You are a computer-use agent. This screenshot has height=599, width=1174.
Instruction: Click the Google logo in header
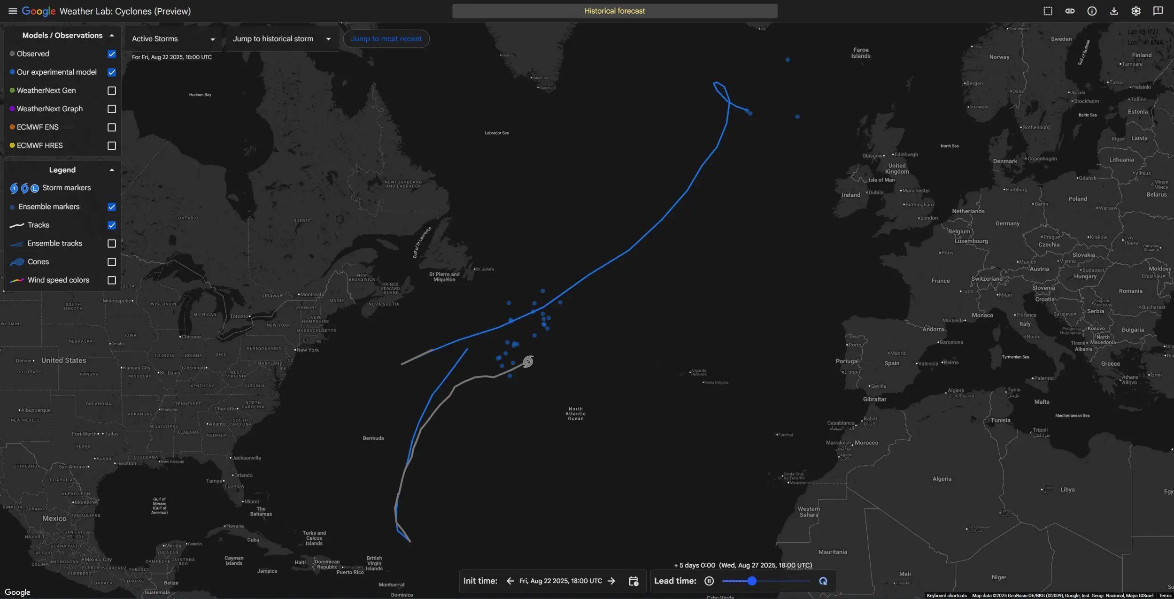tap(39, 11)
